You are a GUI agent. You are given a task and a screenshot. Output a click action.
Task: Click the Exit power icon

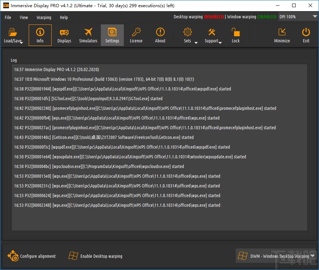click(x=306, y=32)
